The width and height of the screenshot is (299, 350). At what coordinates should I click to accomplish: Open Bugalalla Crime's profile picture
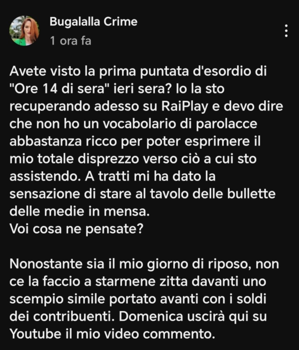click(24, 30)
